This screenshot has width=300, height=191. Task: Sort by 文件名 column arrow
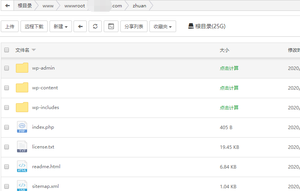(x=34, y=50)
